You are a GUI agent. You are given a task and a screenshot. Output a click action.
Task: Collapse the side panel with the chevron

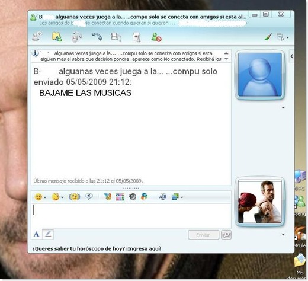[x=292, y=56]
